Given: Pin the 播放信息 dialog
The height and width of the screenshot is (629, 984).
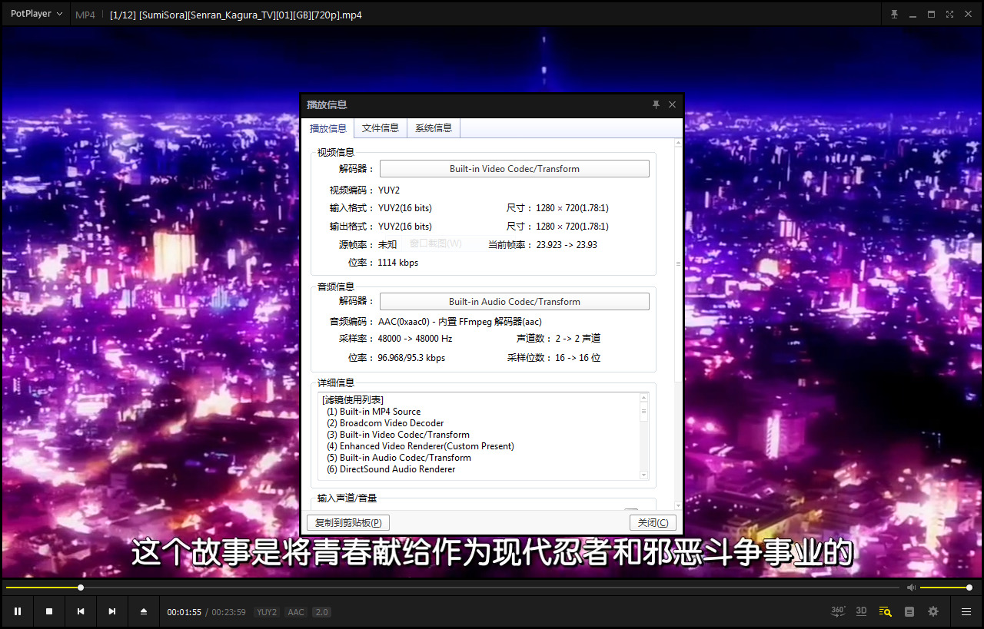Looking at the screenshot, I should click(x=656, y=104).
